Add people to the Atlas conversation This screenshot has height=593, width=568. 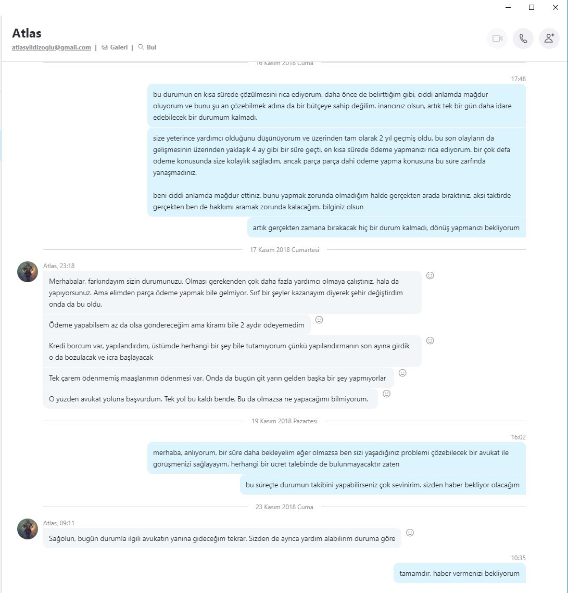549,38
